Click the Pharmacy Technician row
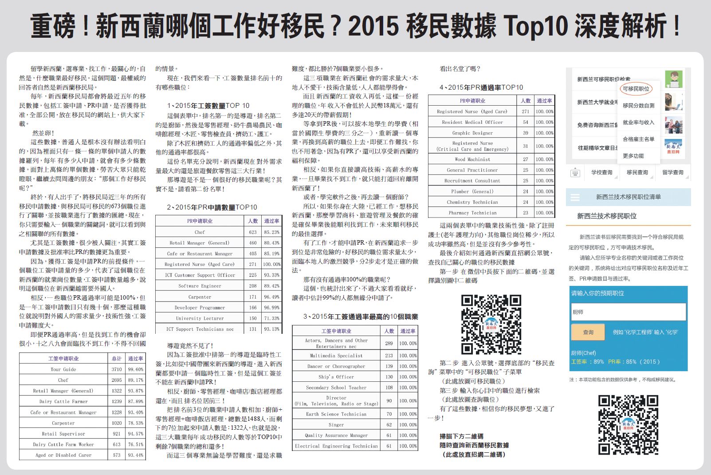The height and width of the screenshot is (475, 711). [491, 213]
